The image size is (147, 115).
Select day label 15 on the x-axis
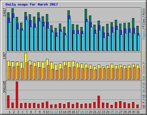tap(69, 112)
